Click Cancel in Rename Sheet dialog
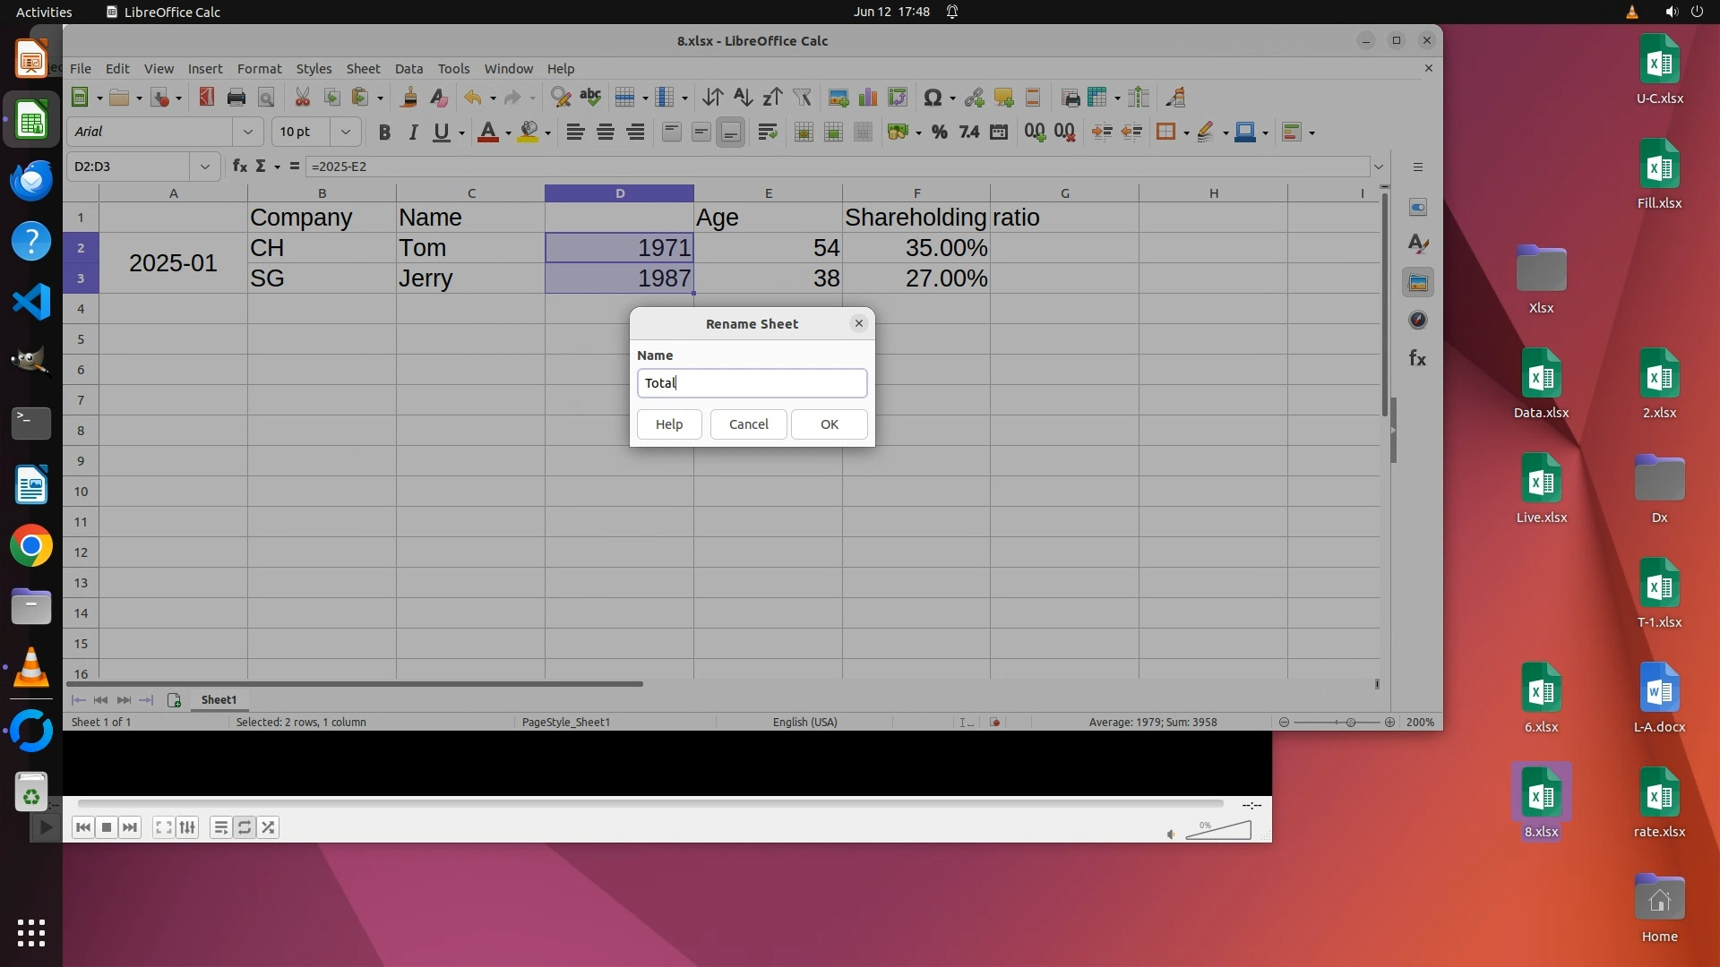 [x=748, y=424]
